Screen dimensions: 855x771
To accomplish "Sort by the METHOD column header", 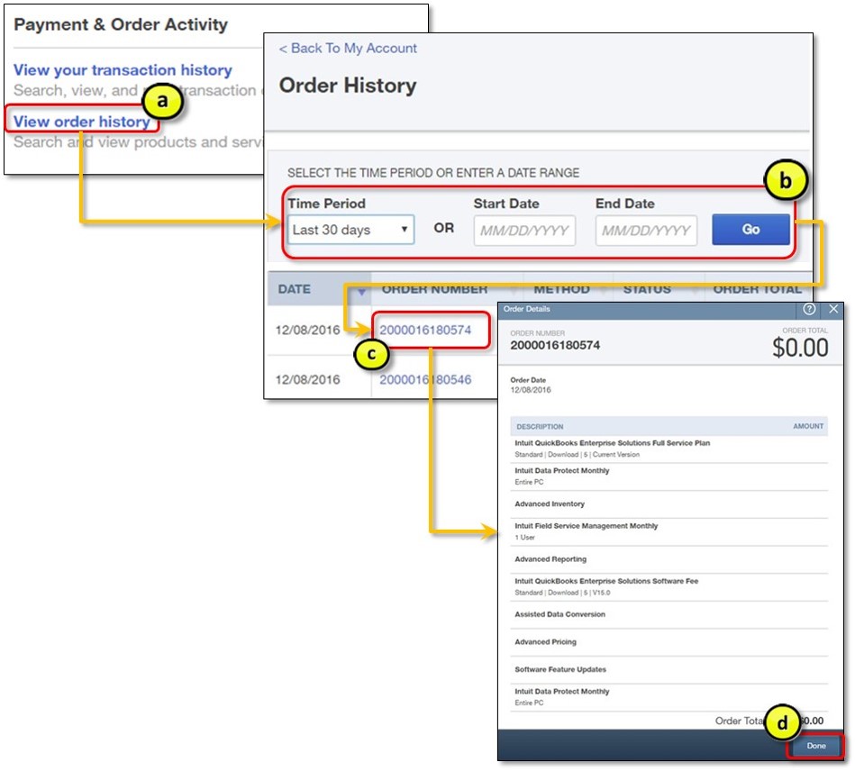I will click(561, 289).
